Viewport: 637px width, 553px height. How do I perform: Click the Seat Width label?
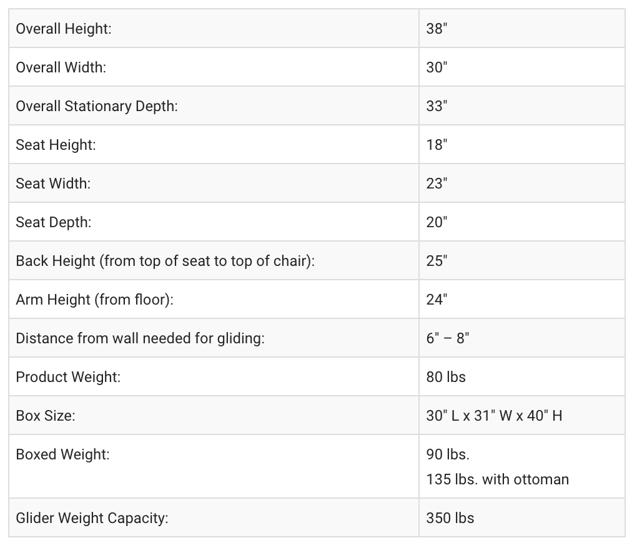coord(53,184)
